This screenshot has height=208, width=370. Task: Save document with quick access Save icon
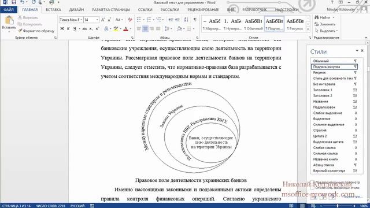point(14,2)
